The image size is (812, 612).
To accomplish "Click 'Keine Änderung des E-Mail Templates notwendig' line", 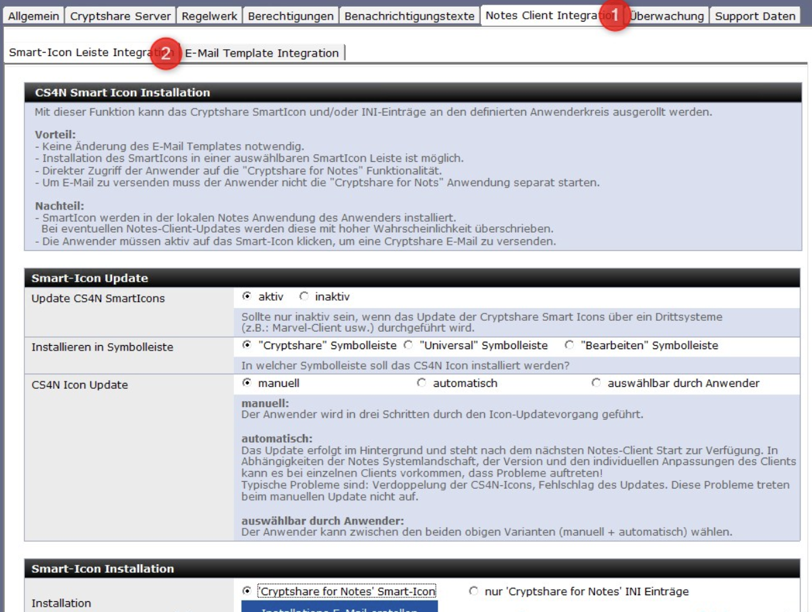I will point(169,146).
